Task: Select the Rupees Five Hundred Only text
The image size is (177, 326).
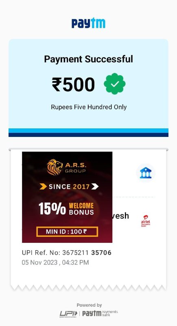Action: (x=89, y=107)
